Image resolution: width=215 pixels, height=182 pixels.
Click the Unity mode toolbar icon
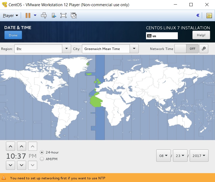click(x=73, y=15)
